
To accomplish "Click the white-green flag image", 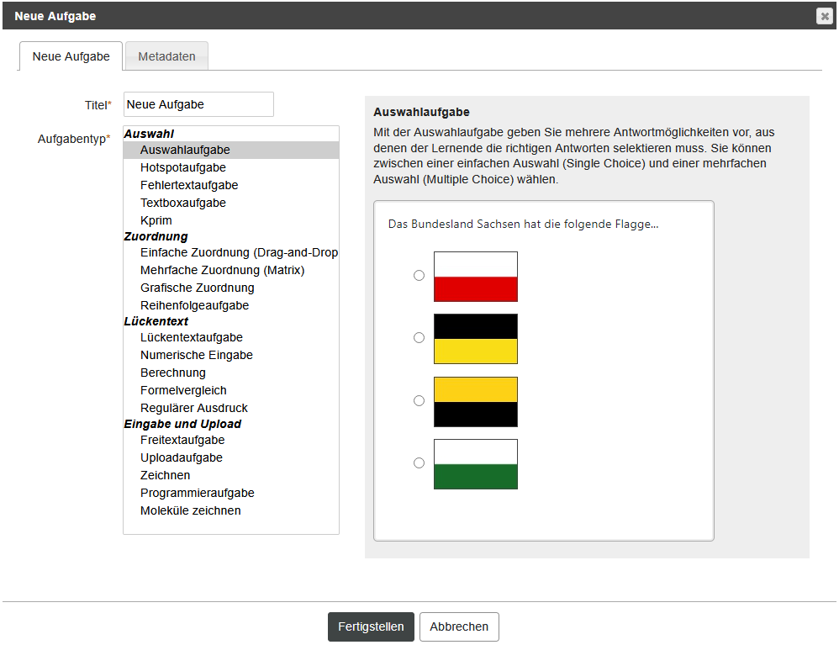I will click(476, 464).
